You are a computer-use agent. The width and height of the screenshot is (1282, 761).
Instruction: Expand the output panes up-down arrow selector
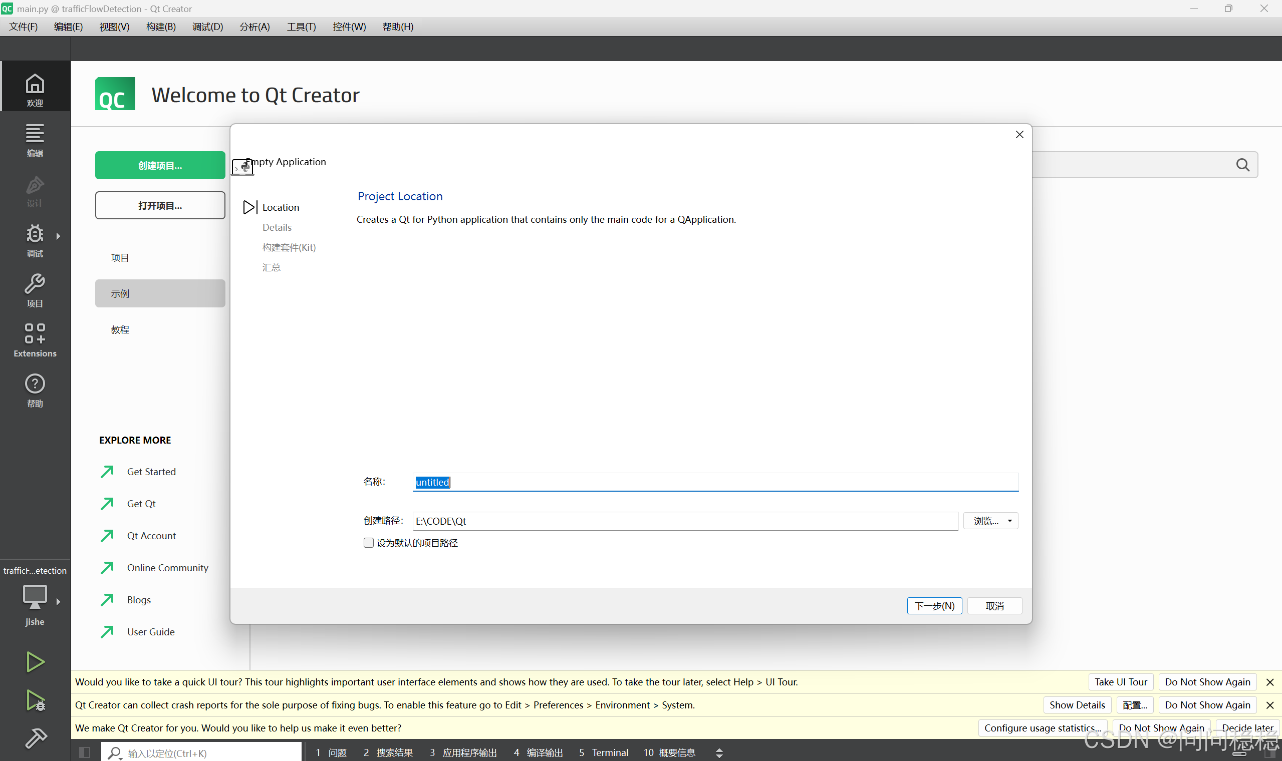[719, 752]
